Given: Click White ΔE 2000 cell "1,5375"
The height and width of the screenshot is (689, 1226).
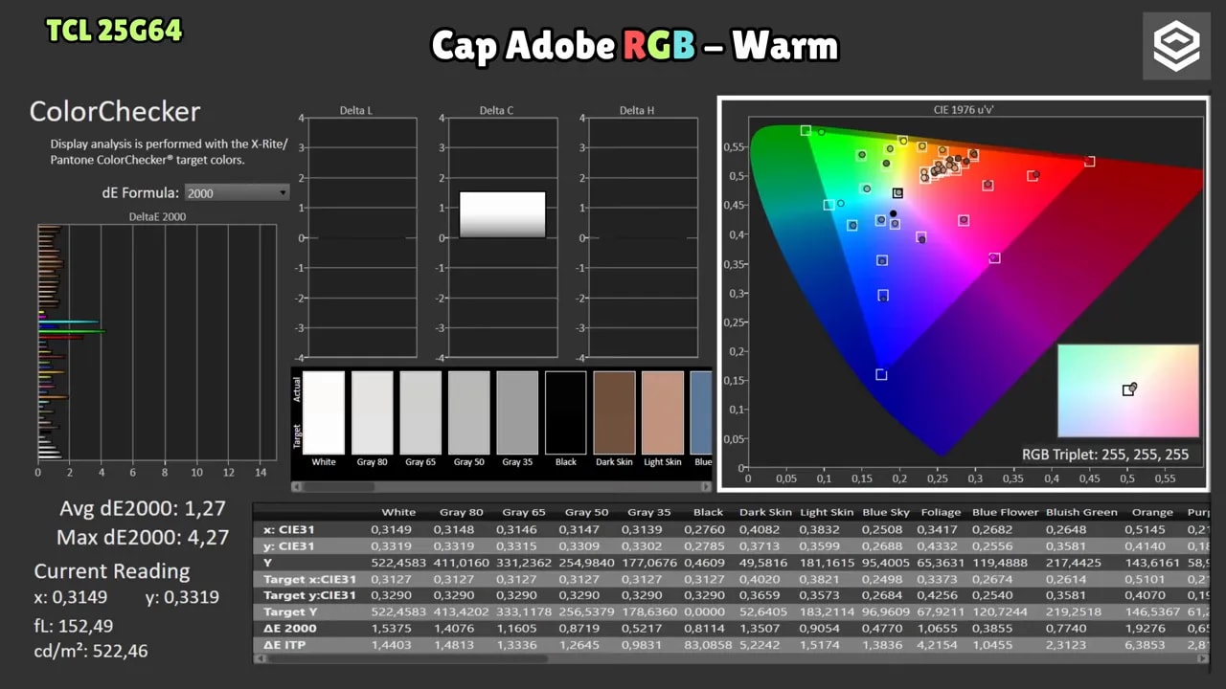Looking at the screenshot, I should coord(391,628).
